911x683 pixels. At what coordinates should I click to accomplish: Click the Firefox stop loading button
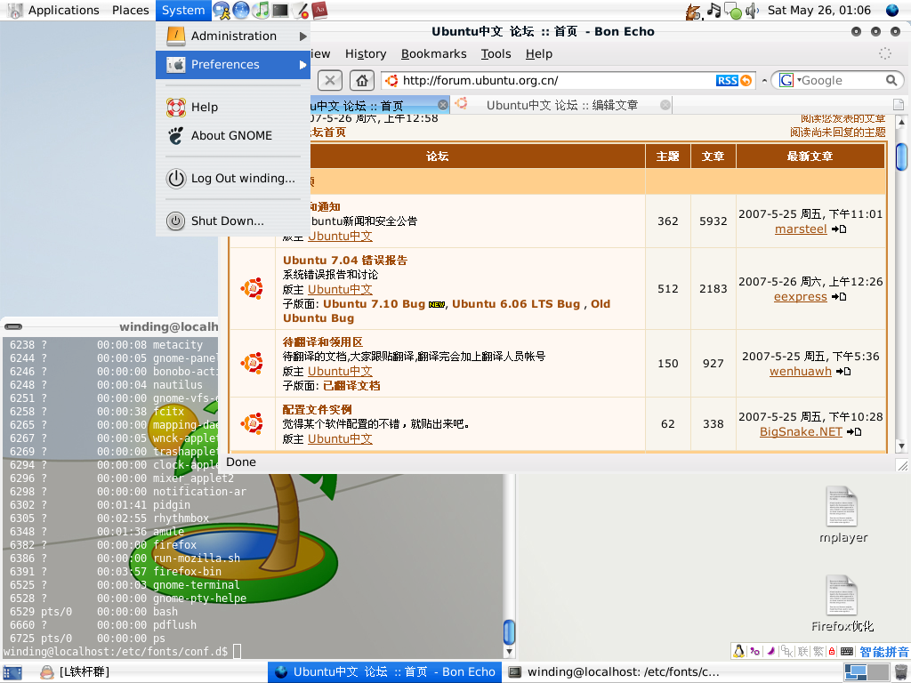329,80
